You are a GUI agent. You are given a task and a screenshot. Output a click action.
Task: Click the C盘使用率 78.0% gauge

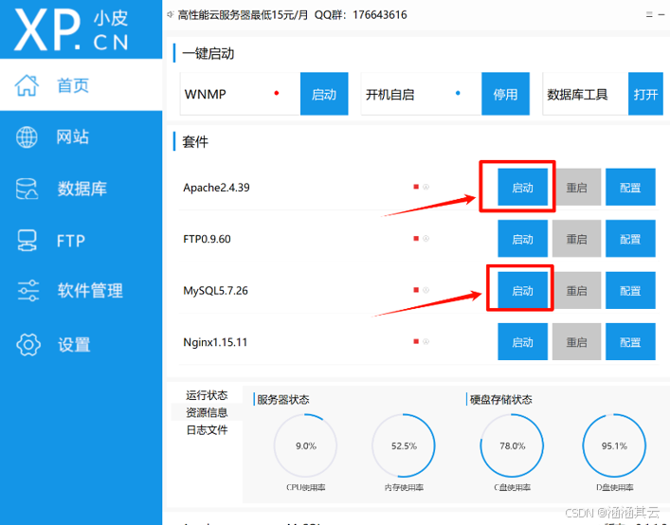click(512, 445)
